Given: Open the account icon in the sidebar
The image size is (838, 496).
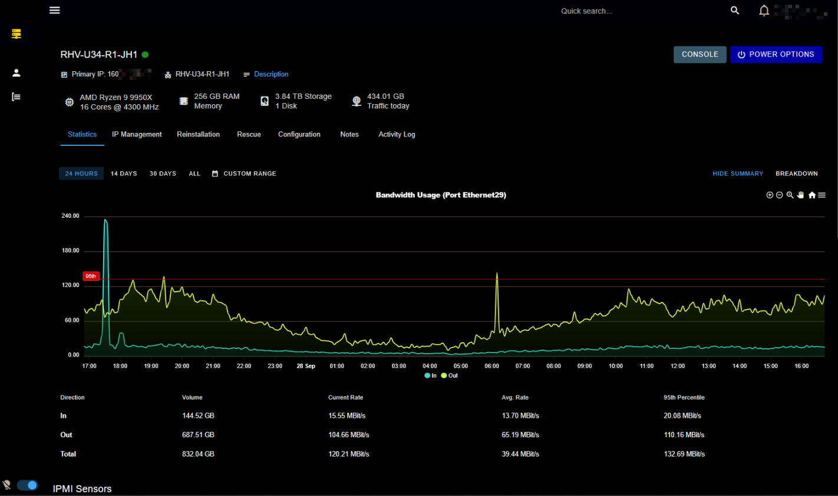Looking at the screenshot, I should click(x=16, y=72).
